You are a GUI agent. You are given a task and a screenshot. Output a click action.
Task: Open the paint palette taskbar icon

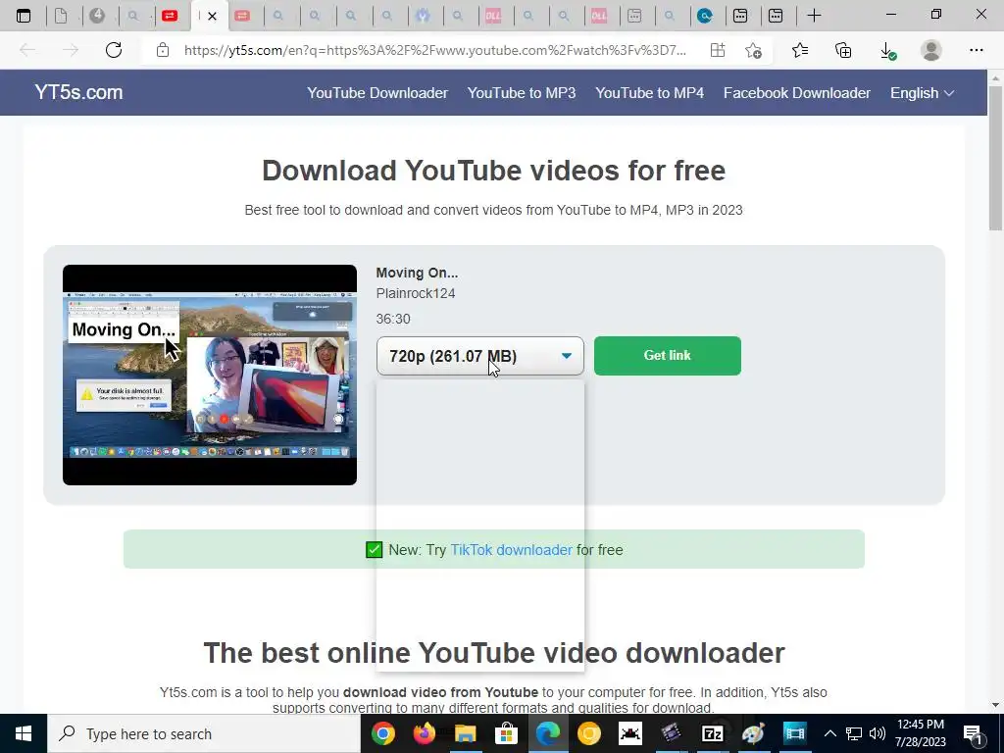[753, 733]
